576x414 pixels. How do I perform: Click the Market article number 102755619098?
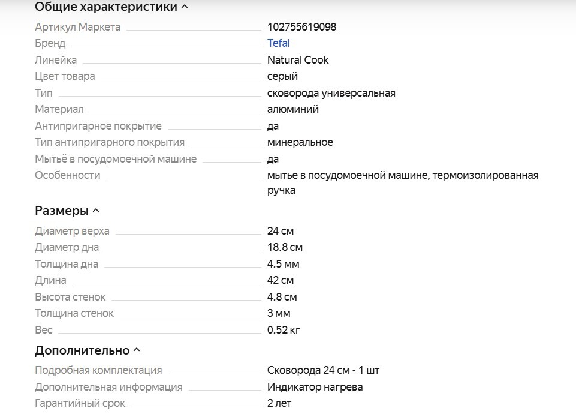click(x=301, y=27)
